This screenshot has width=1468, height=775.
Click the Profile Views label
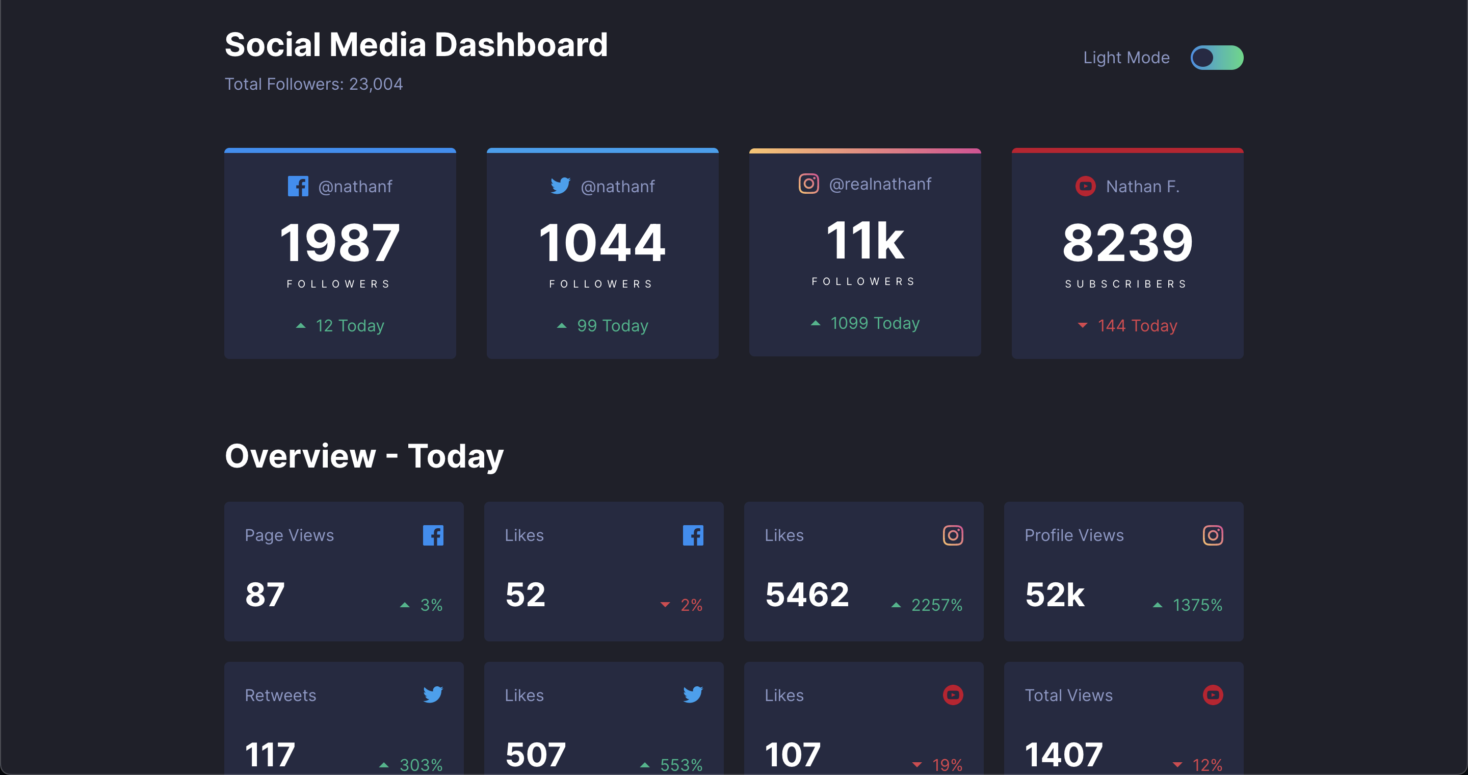point(1074,535)
